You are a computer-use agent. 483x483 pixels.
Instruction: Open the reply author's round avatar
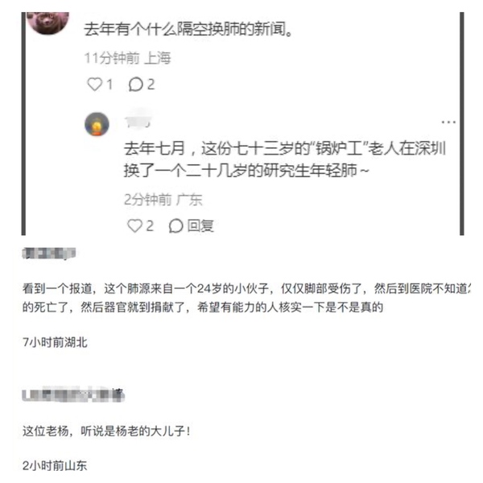pos(97,124)
